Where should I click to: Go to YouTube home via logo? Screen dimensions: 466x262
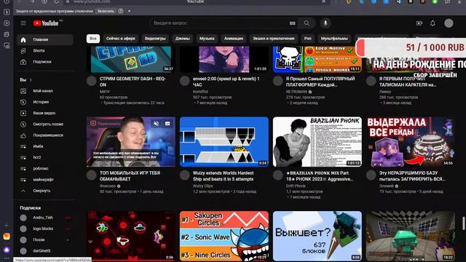tap(46, 23)
